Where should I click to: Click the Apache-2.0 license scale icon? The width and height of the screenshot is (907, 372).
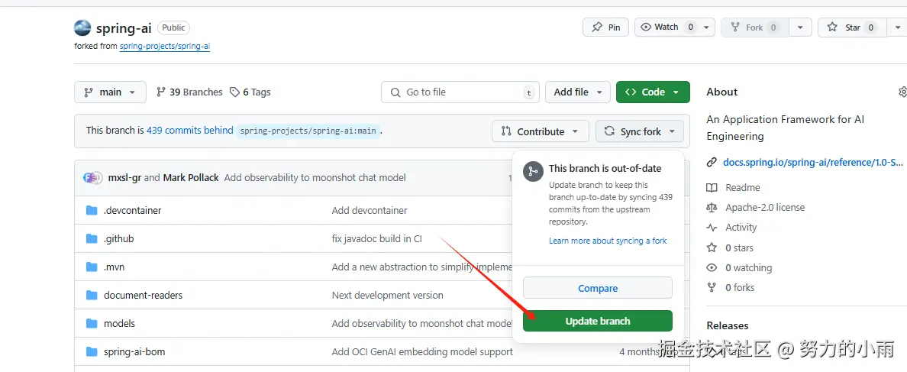pyautogui.click(x=712, y=208)
